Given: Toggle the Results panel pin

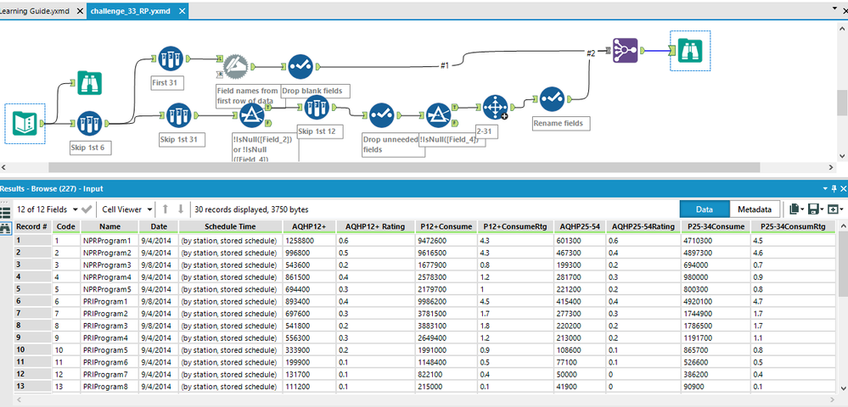Looking at the screenshot, I should [x=834, y=188].
